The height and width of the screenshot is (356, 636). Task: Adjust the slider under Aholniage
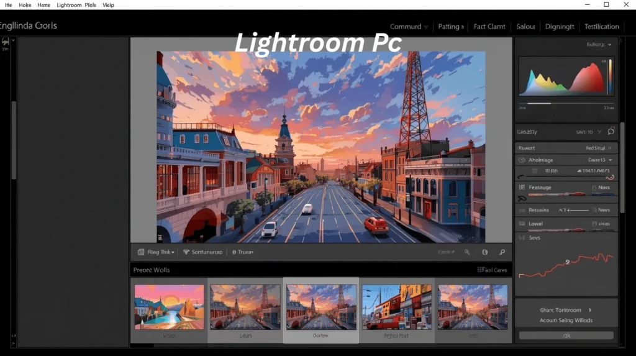(566, 177)
